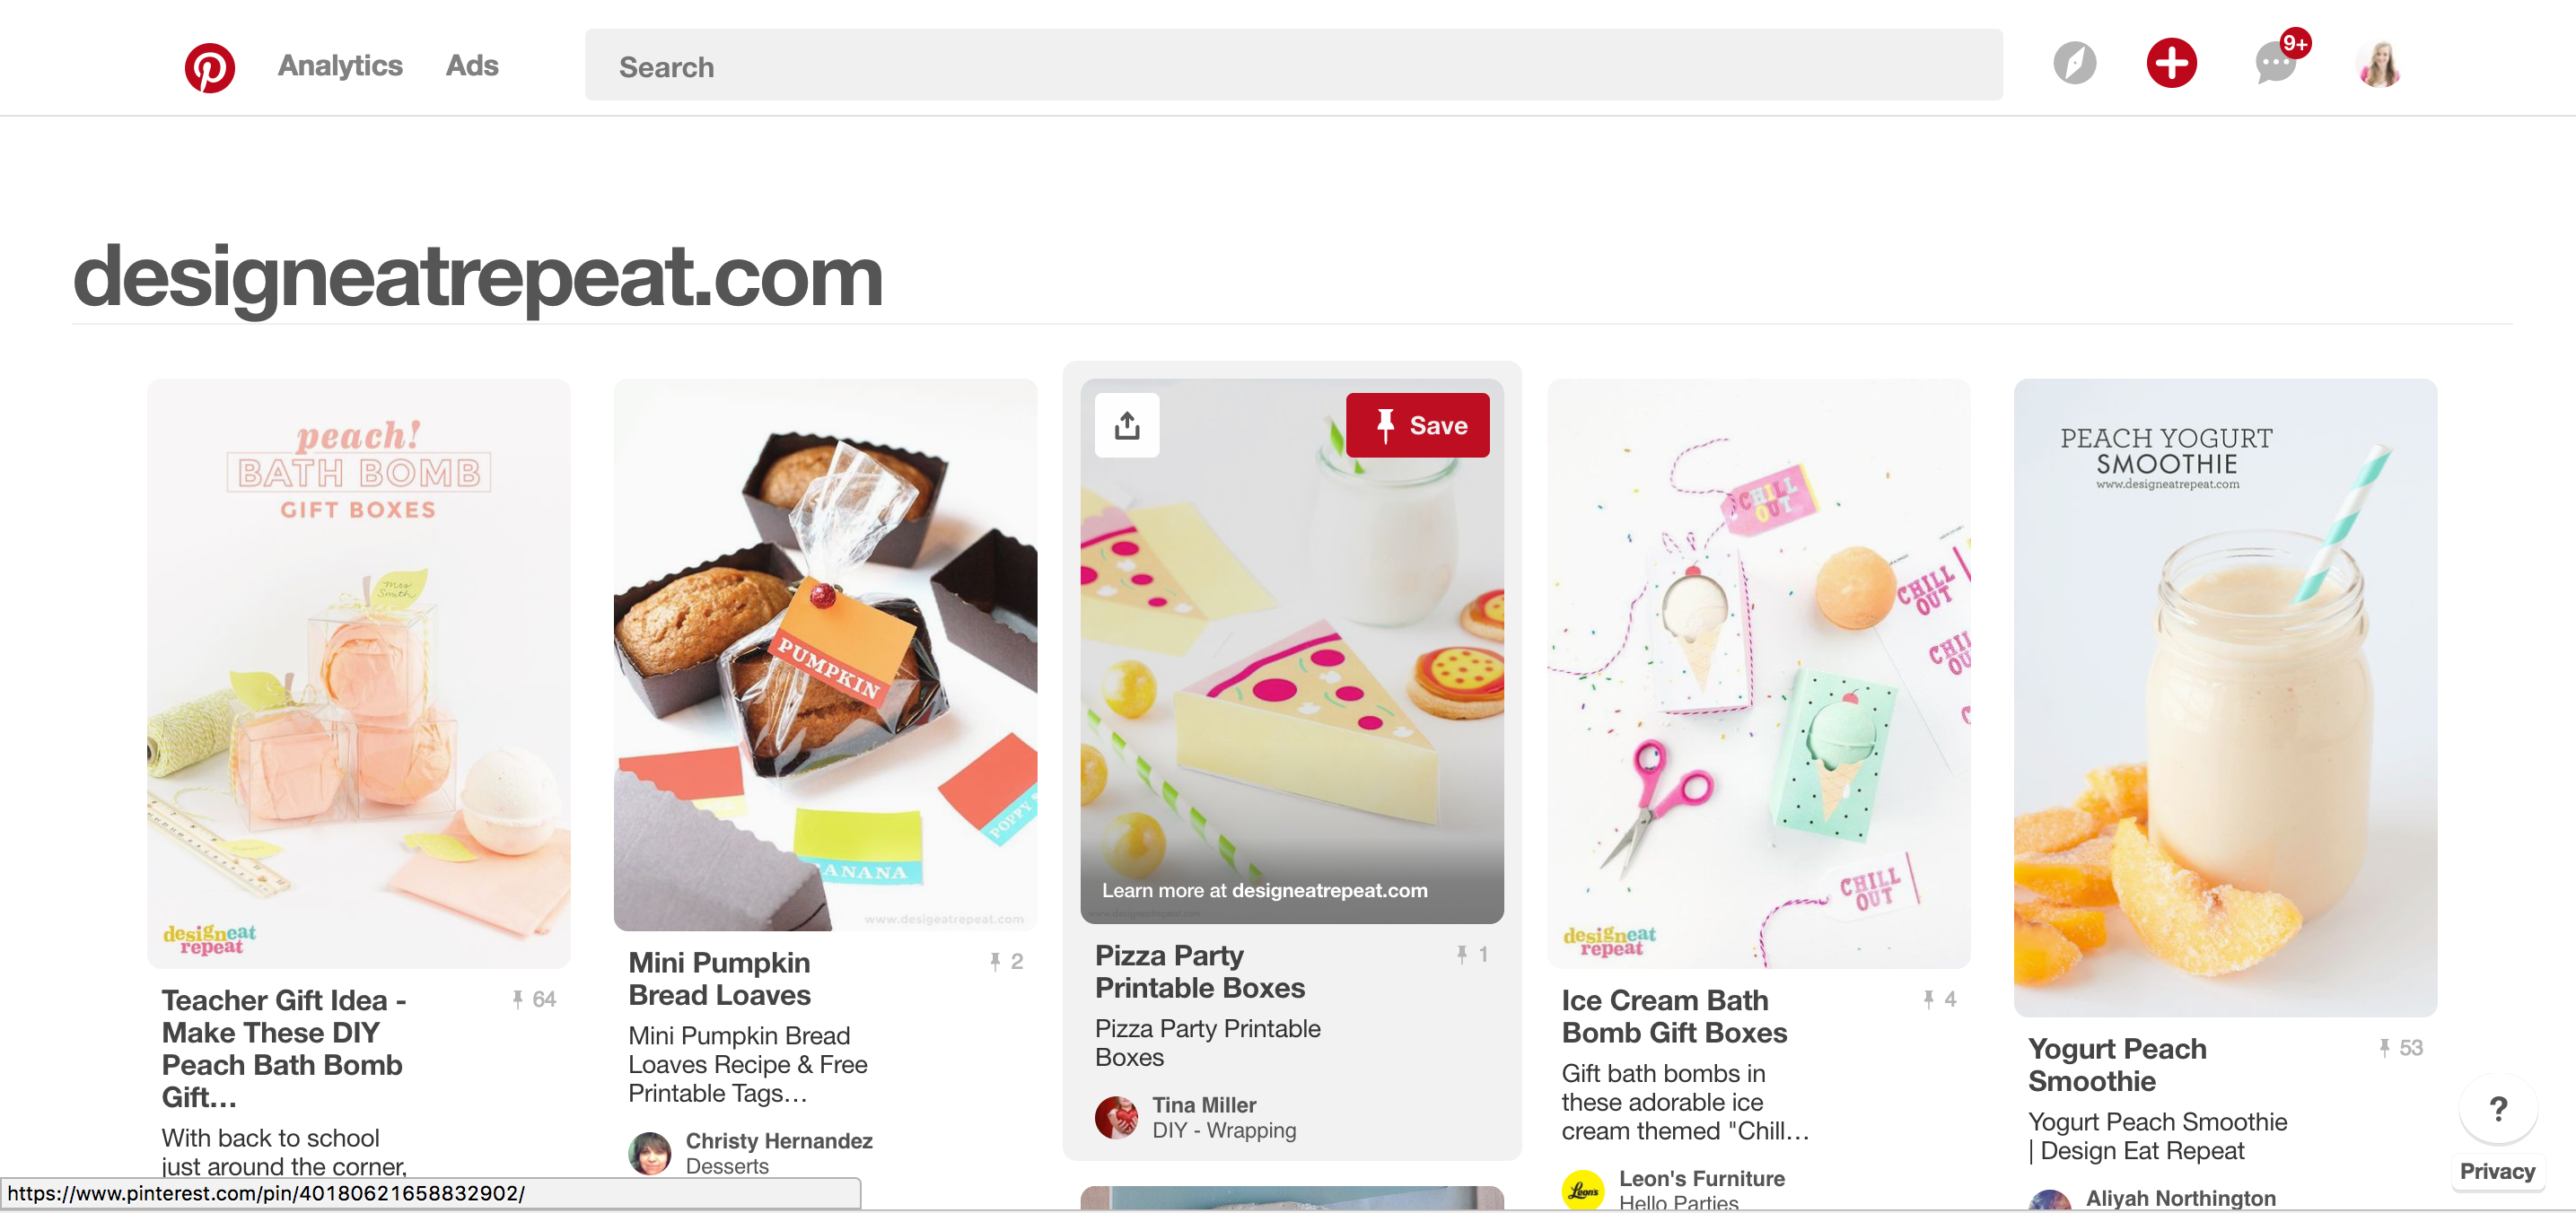Viewport: 2576px width, 1213px height.
Task: Open the notifications chat bubble icon
Action: [x=2276, y=64]
